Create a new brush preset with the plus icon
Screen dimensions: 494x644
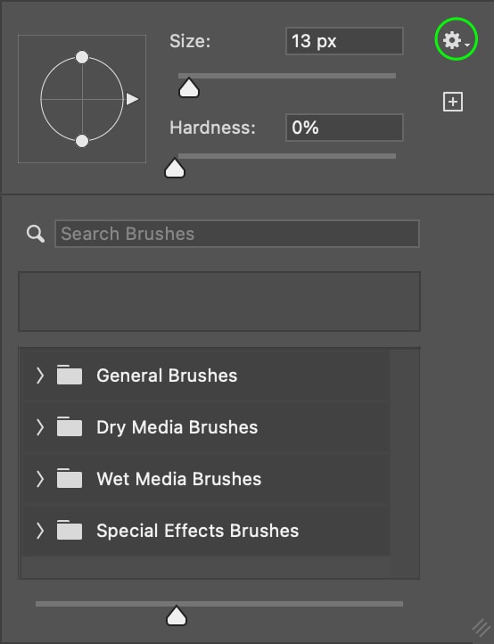[x=453, y=102]
